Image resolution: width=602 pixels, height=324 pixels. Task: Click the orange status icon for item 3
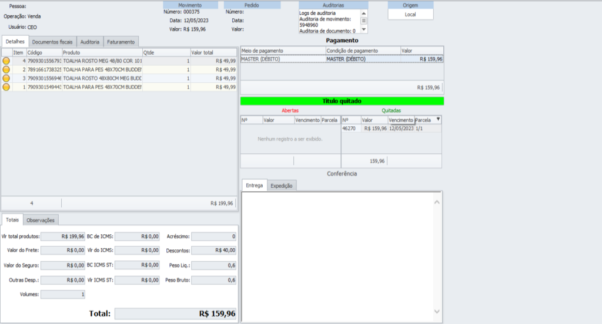tap(6, 78)
